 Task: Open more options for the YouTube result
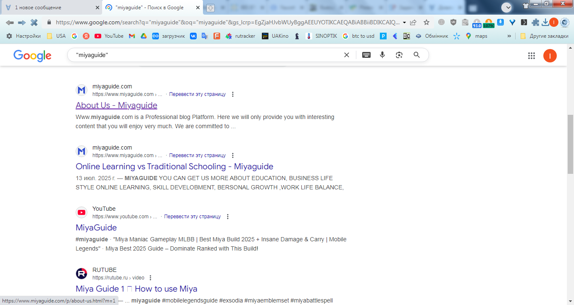[228, 217]
